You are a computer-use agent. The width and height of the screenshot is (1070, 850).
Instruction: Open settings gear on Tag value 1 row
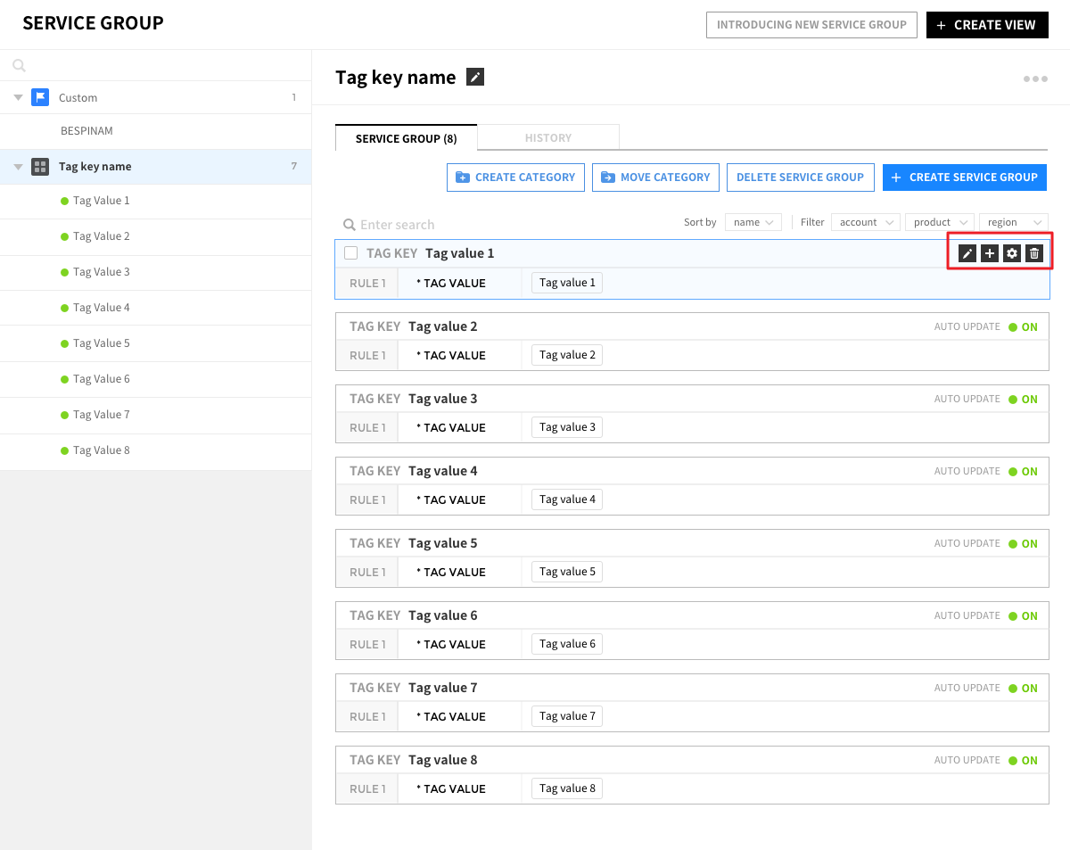pyautogui.click(x=1011, y=254)
